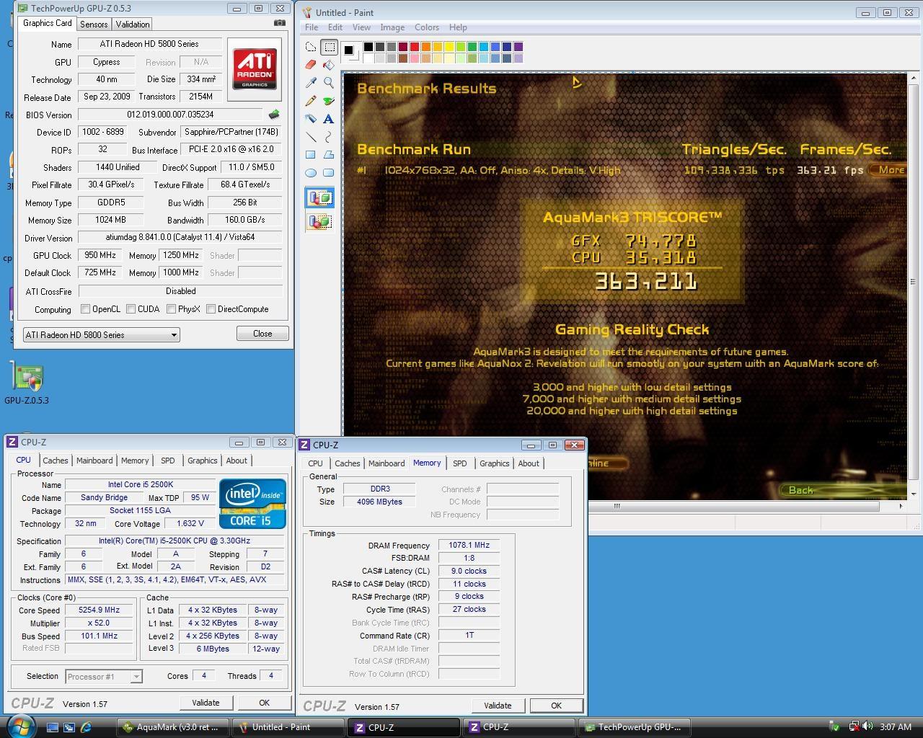The width and height of the screenshot is (923, 738).
Task: Click the Core Speed 5254.9 MHz value
Action: pos(100,610)
